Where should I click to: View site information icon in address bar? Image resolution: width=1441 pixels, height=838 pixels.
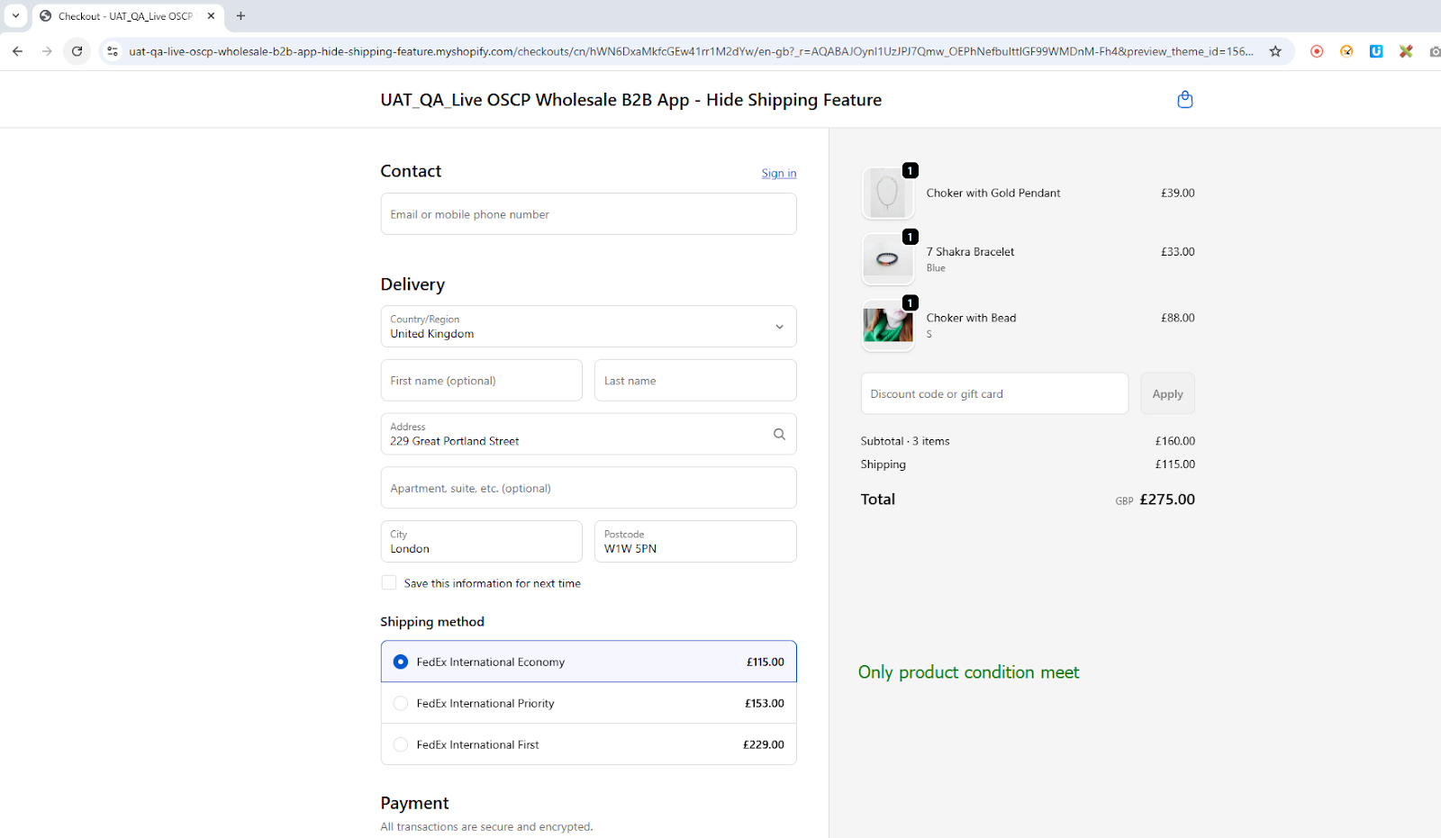click(x=113, y=51)
